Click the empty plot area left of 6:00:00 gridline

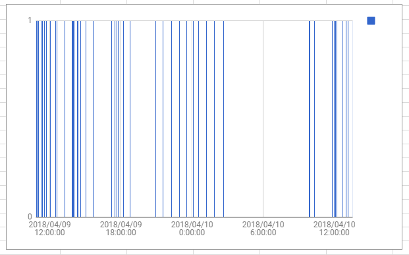(243, 119)
